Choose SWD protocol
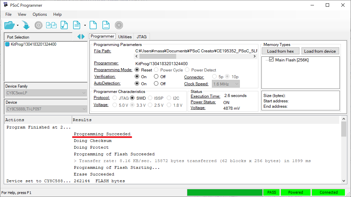 [x=132, y=98]
